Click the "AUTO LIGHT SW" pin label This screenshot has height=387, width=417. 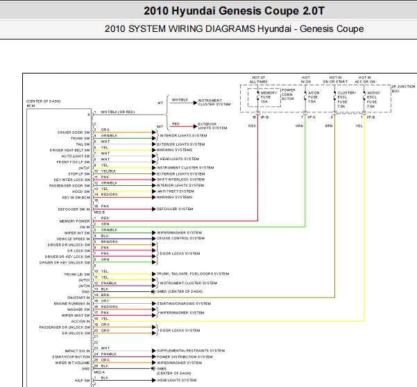(76, 156)
